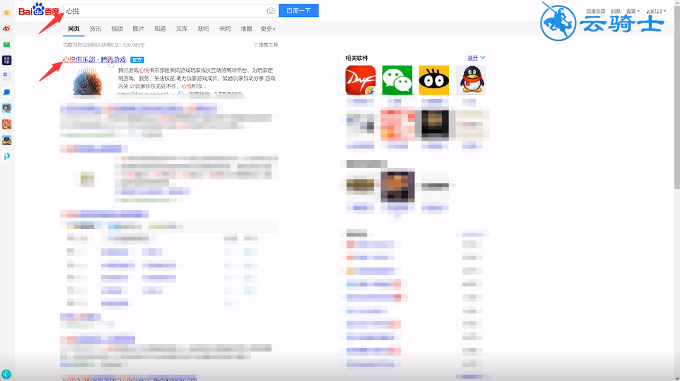Switch to the 采购 tab

225,28
